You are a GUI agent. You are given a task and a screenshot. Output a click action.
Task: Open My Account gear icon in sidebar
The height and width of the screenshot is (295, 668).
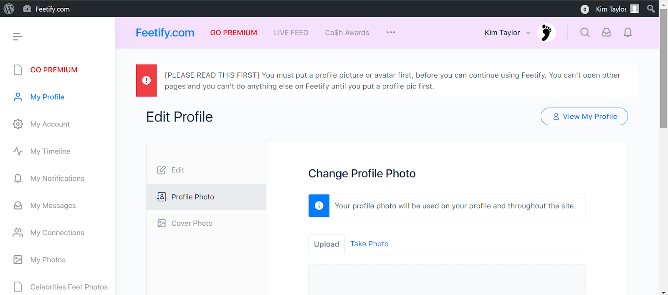(18, 124)
